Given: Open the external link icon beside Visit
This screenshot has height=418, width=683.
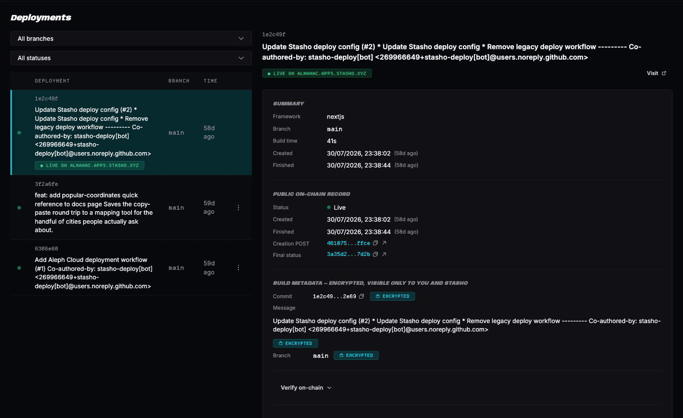Looking at the screenshot, I should [664, 73].
